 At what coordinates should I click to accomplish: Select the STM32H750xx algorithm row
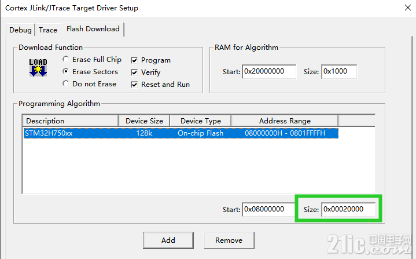(x=181, y=133)
